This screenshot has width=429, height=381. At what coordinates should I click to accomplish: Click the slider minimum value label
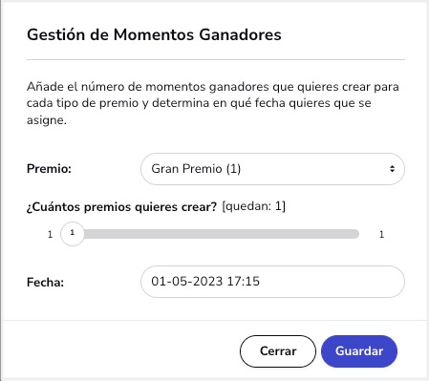(x=50, y=235)
